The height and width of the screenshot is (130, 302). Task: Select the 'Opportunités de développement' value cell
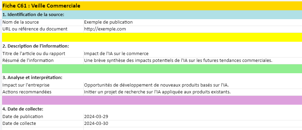coord(193,85)
